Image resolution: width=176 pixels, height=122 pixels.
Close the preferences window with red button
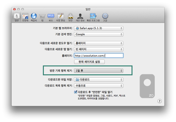pos(14,9)
